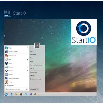The height and width of the screenshot is (104, 103).
Task: Open the gear Settings entry in left column
Action: coord(16,71)
